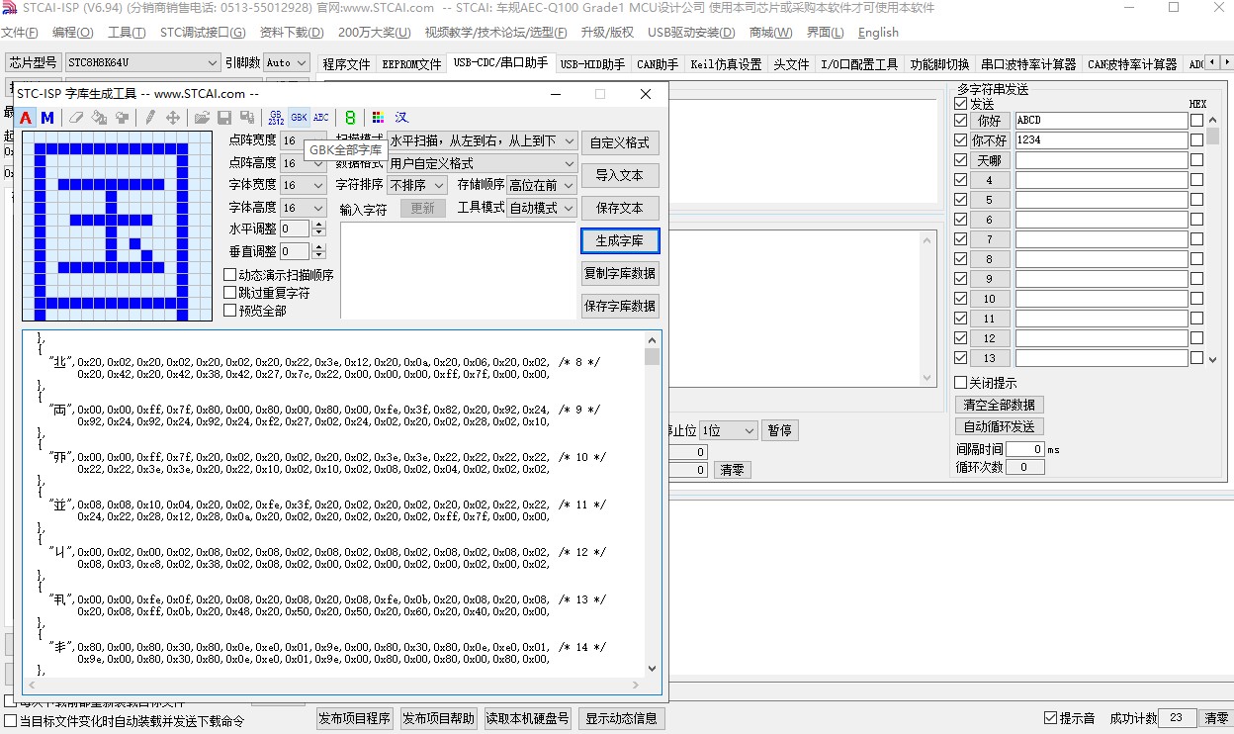Uncheck the checkbox beside 你好 button
Image resolution: width=1234 pixels, height=734 pixels.
(961, 121)
